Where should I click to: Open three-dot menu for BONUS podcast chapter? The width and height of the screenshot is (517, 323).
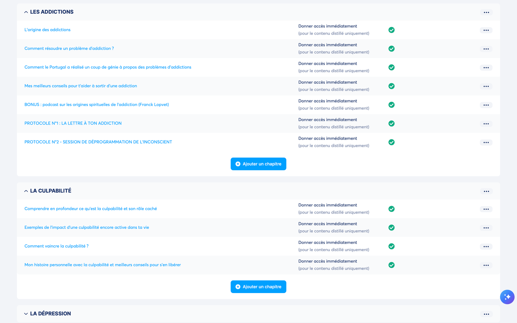pyautogui.click(x=486, y=105)
